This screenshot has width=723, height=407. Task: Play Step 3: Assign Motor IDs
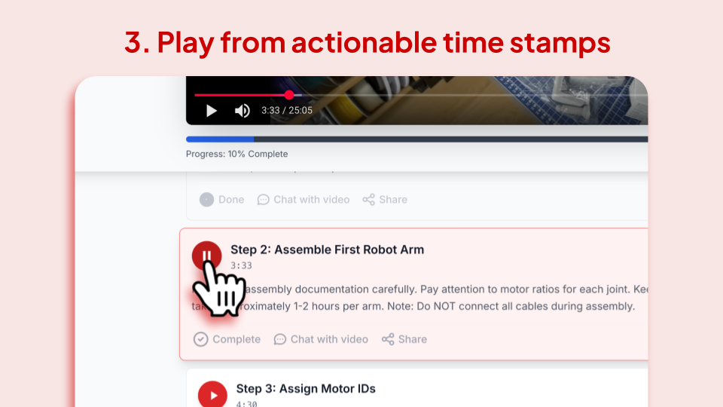coord(212,395)
